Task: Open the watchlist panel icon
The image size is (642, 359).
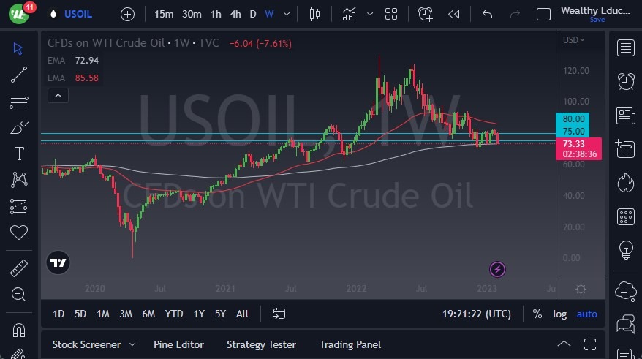Action: point(625,48)
